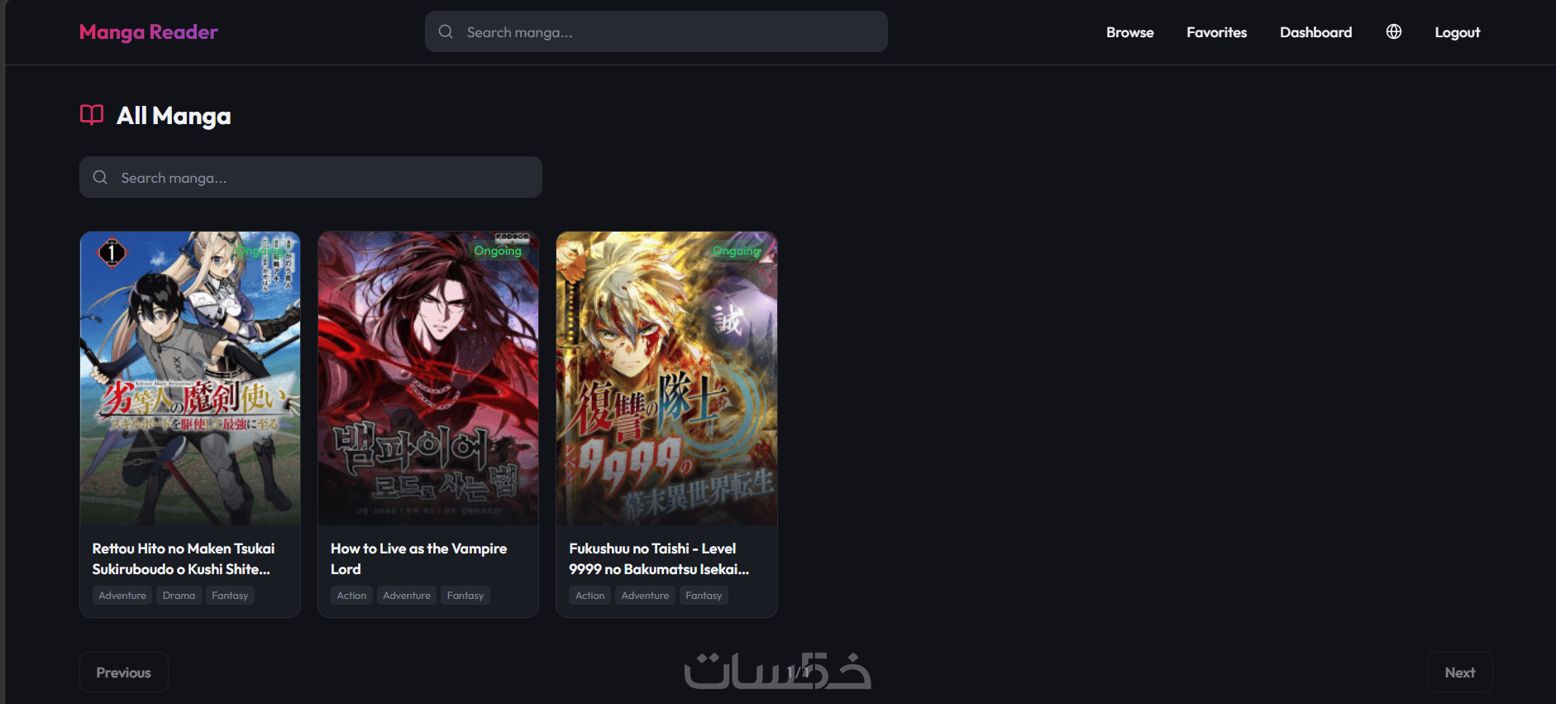Open the Rettou Hito no Maken Tsukai cover
The height and width of the screenshot is (704, 1556).
click(190, 378)
